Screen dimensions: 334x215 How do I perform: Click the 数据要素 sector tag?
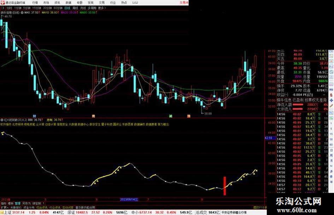click(x=151, y=124)
